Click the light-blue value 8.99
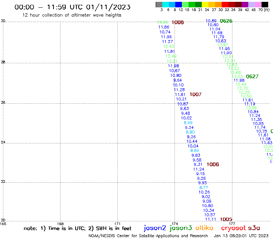The height and width of the screenshot is (239, 273). click(x=188, y=123)
